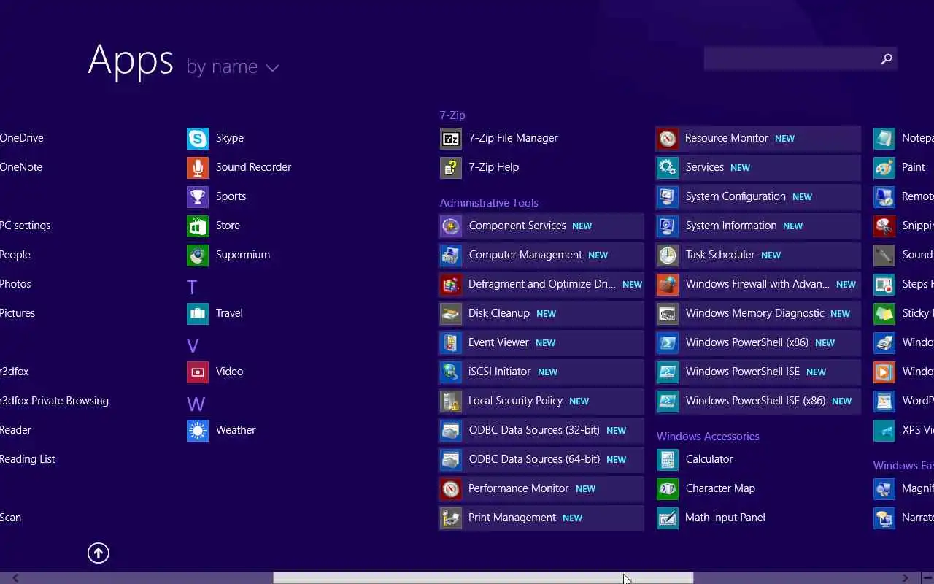Open the Sticky Notes icon
The height and width of the screenshot is (584, 934).
884,313
